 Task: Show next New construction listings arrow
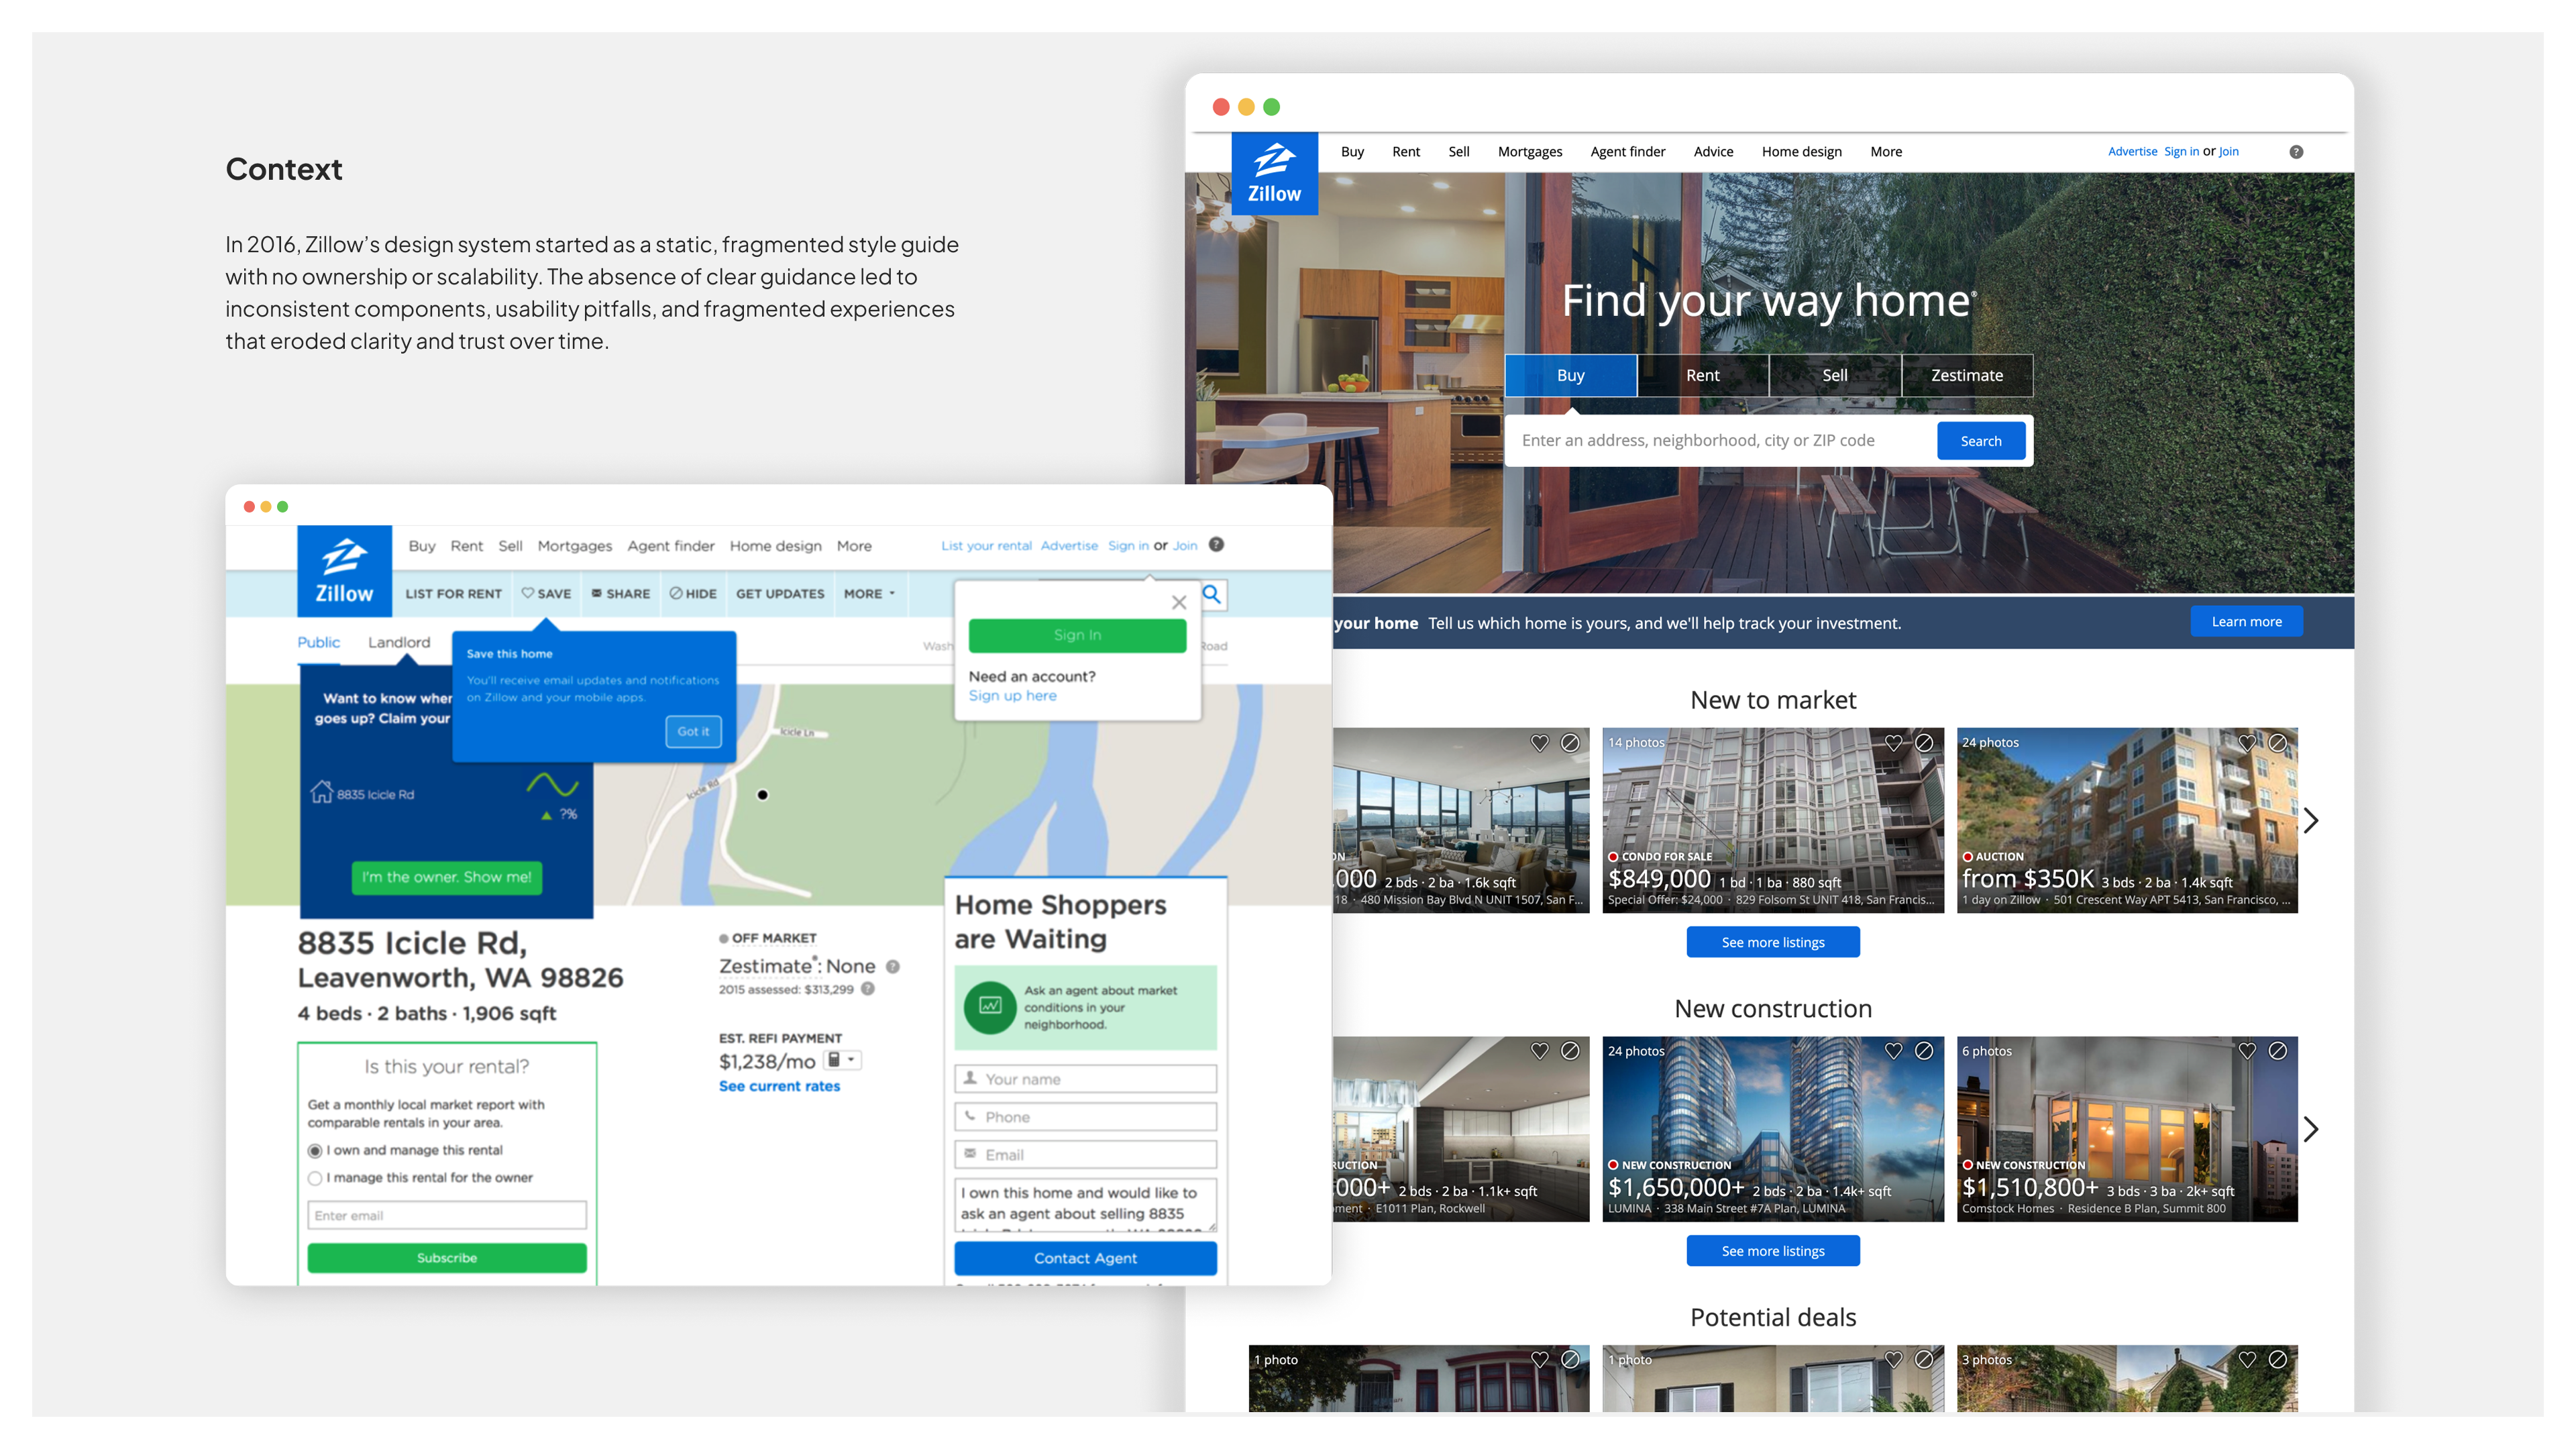2311,1129
